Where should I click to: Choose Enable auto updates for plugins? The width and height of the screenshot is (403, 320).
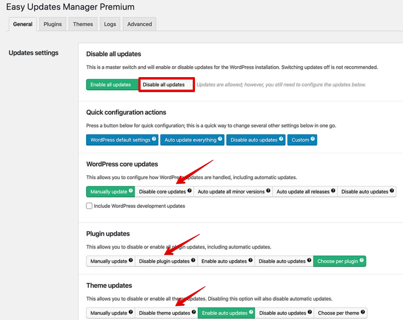click(x=224, y=261)
